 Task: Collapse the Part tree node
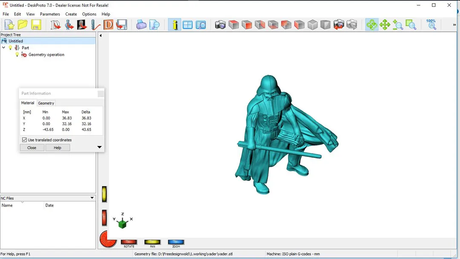pyautogui.click(x=3, y=48)
